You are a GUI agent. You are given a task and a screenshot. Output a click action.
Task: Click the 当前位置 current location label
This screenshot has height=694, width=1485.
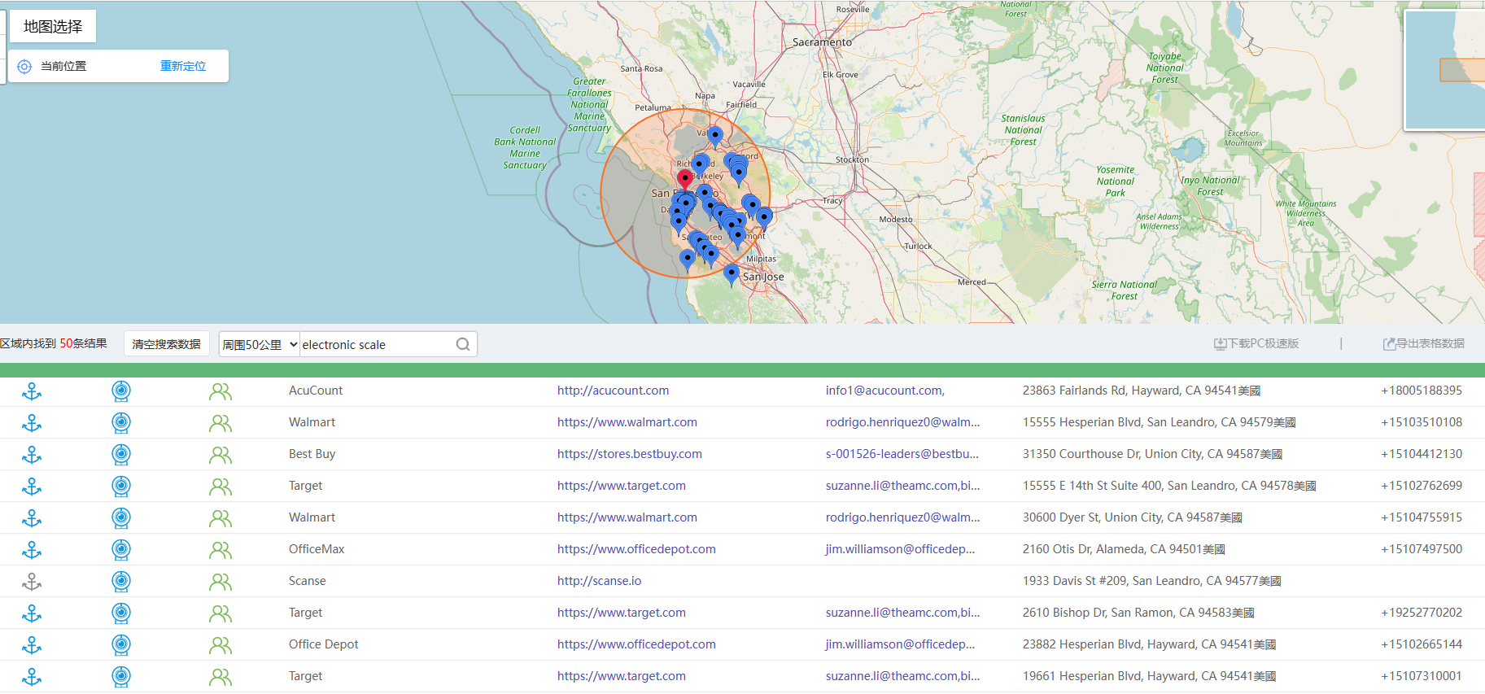tap(63, 66)
